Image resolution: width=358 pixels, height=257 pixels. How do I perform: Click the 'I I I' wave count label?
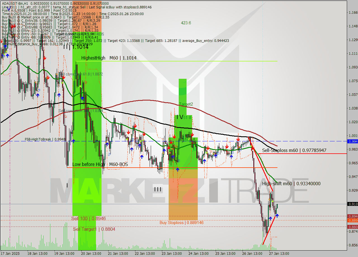[158, 189]
